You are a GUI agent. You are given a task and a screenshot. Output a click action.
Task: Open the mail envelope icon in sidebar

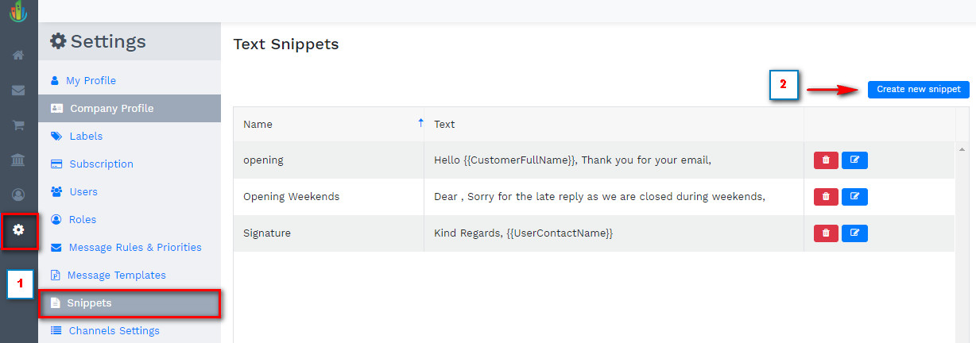click(x=18, y=91)
